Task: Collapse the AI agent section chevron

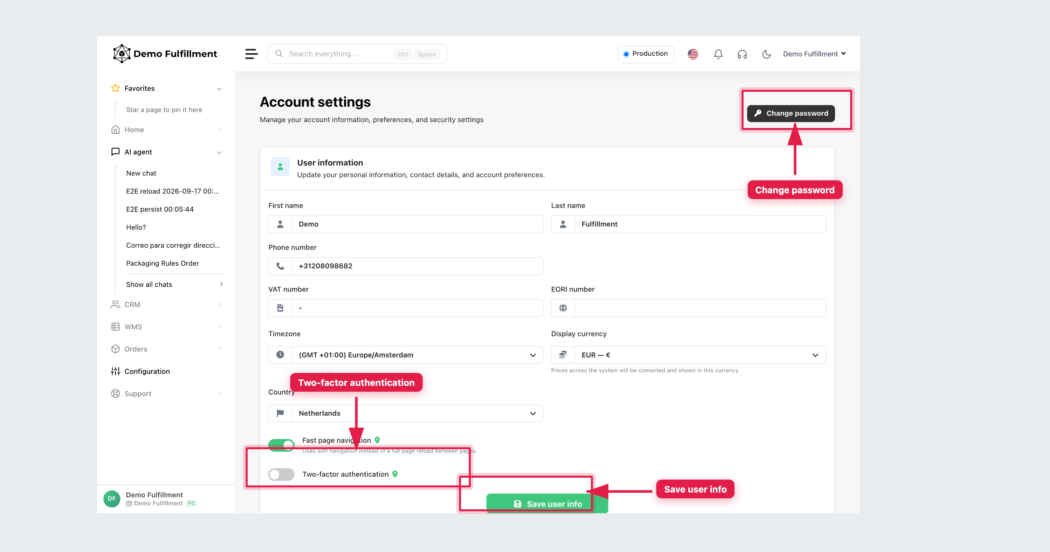Action: [x=219, y=152]
